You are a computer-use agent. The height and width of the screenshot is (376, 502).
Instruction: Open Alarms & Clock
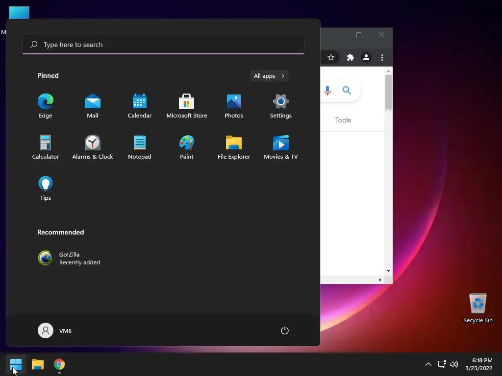93,147
